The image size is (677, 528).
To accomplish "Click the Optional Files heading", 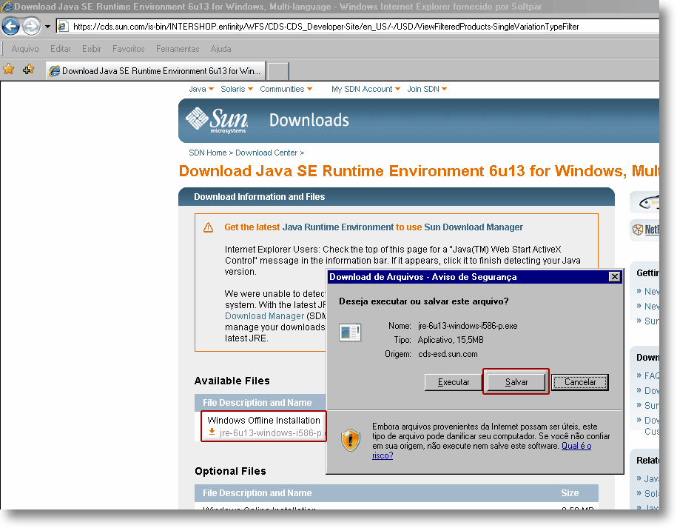I will coord(230,471).
